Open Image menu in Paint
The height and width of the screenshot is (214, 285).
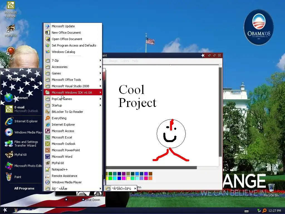click(113, 61)
